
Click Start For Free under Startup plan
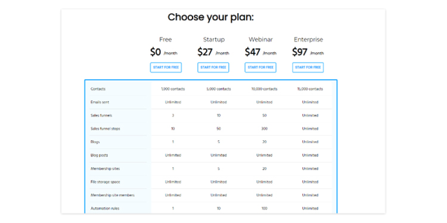[x=213, y=67]
